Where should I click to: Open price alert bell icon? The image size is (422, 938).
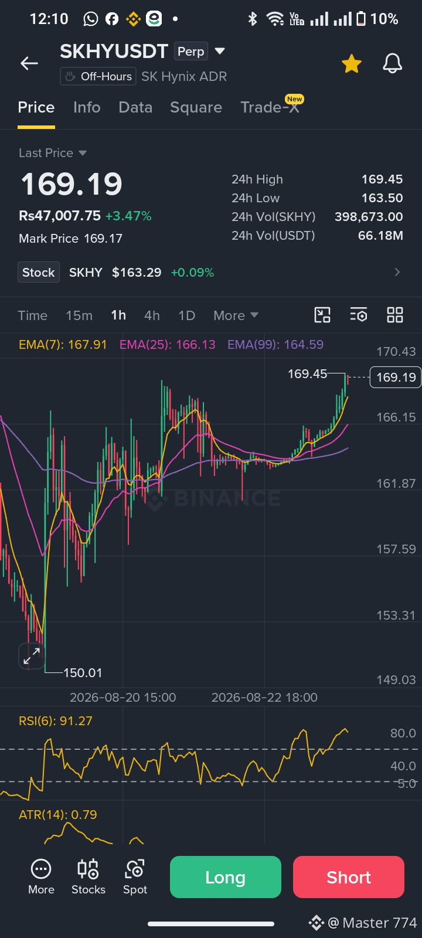(392, 63)
